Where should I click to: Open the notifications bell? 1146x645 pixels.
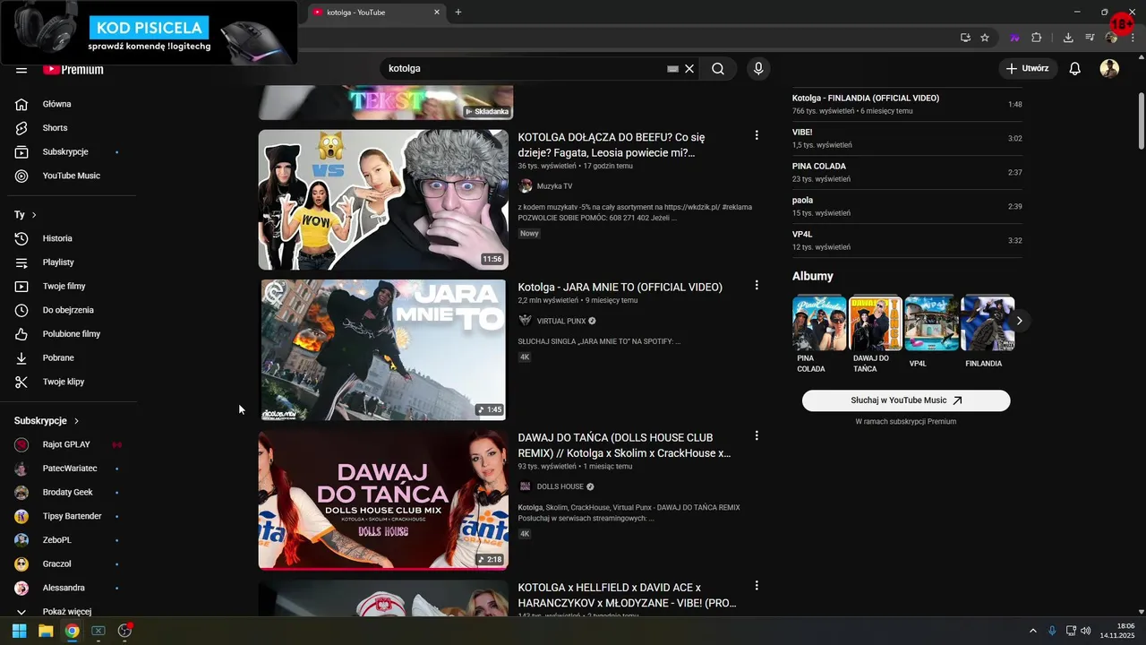(1075, 68)
